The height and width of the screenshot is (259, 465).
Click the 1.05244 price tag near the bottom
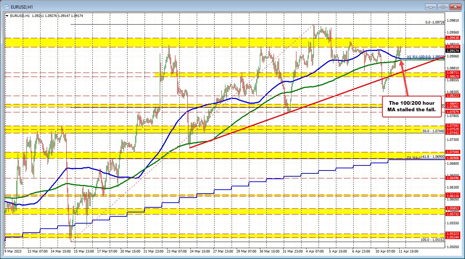(x=453, y=237)
